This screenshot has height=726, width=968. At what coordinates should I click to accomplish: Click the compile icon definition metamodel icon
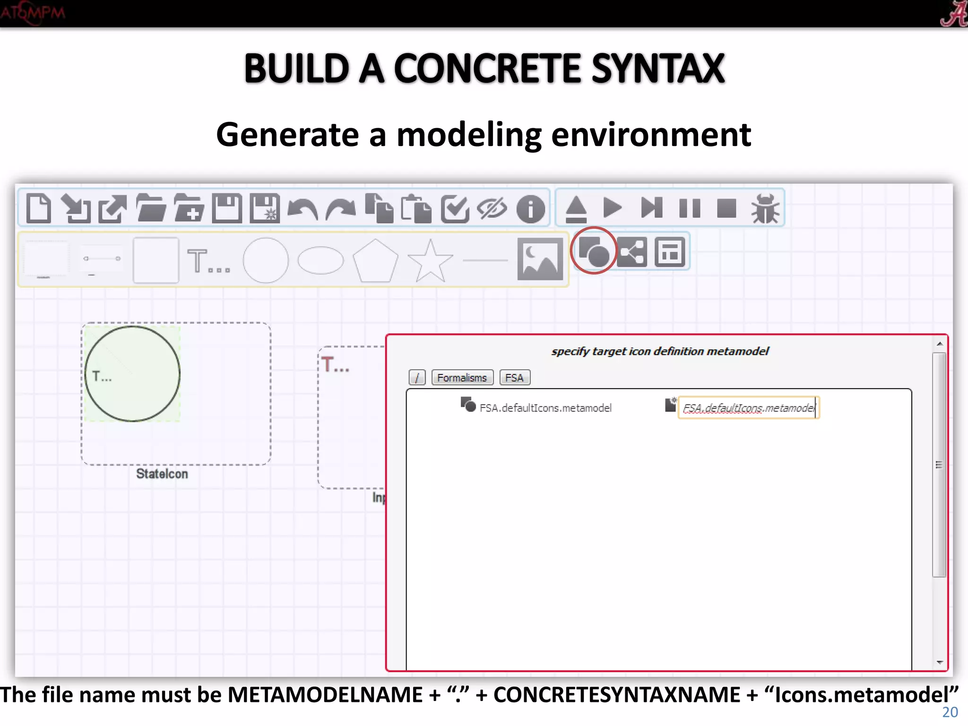point(594,251)
